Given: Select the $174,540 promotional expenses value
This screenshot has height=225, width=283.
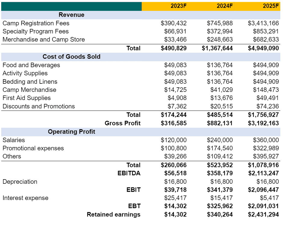Looking at the screenshot, I should click(x=220, y=148).
